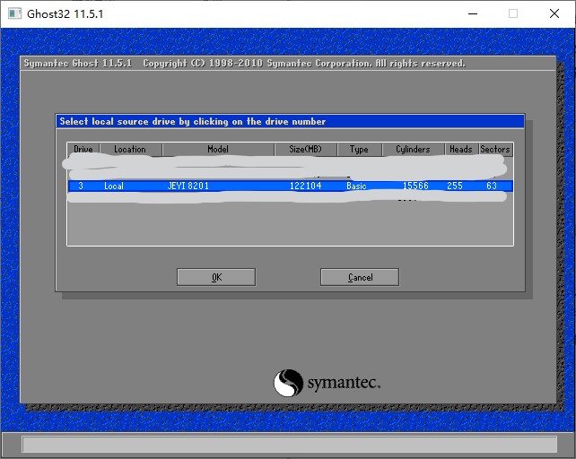Minimize the Ghost32 window
This screenshot has width=576, height=459.
473,14
